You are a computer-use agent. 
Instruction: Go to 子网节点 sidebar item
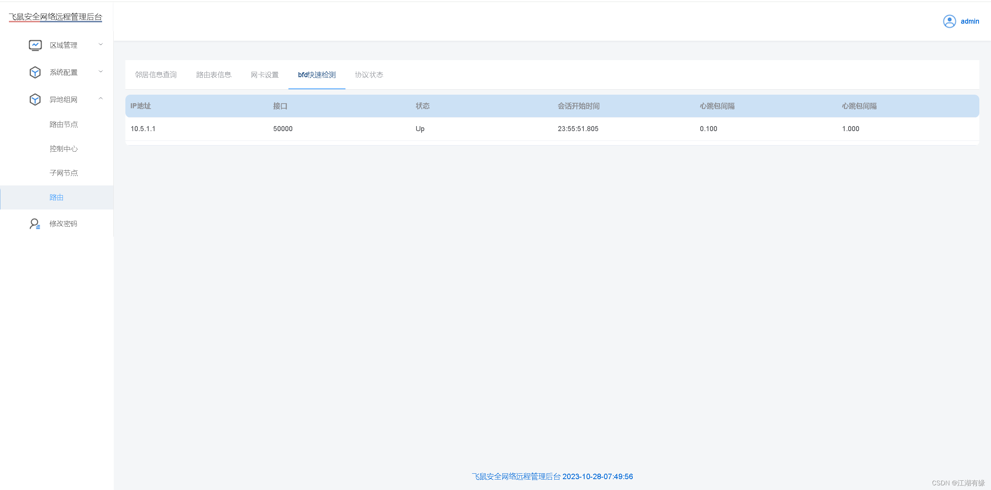coord(64,173)
